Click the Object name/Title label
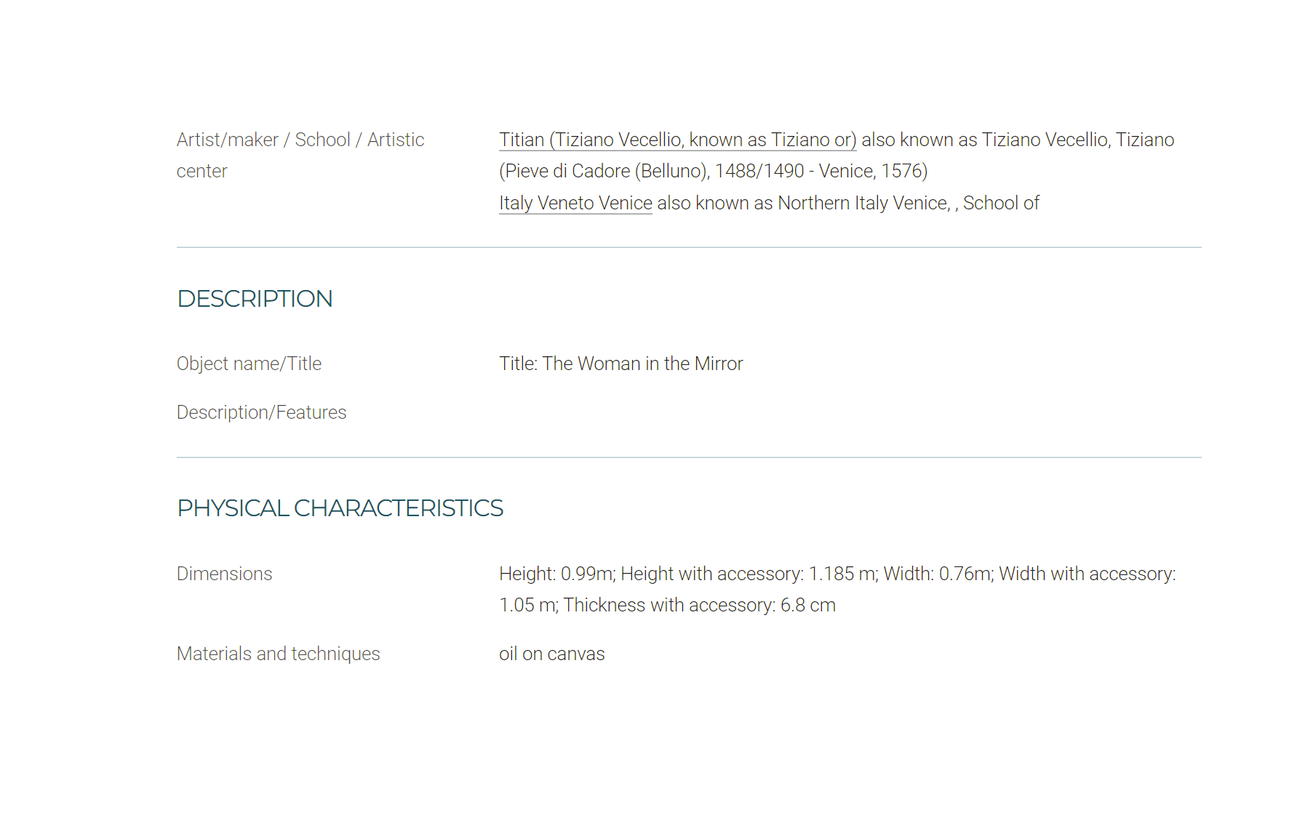Screen dimensions: 1313x839 [x=249, y=364]
